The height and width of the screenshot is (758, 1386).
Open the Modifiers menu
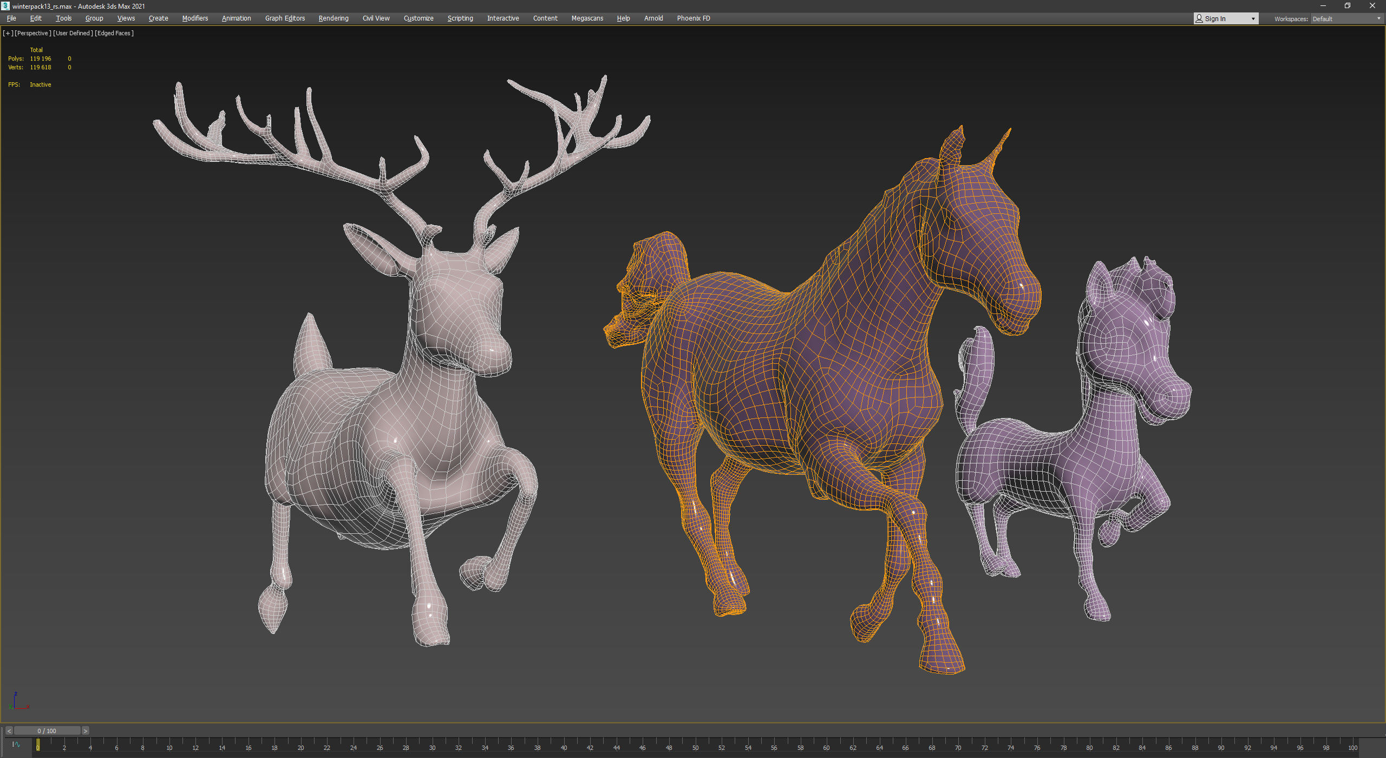pos(195,18)
